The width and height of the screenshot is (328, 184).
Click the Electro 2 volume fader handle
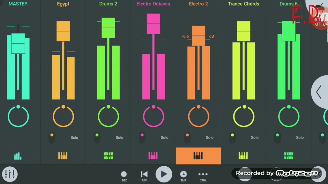[199, 36]
